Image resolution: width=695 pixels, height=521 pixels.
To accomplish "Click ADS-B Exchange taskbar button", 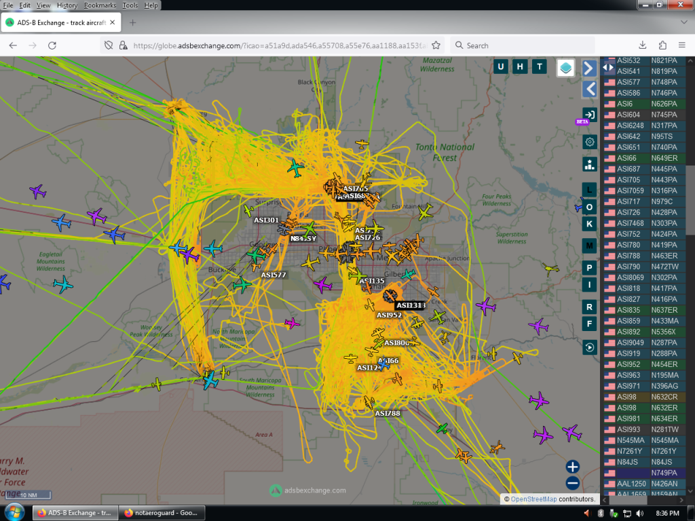I will point(75,513).
